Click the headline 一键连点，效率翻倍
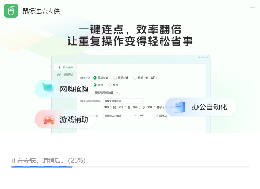260x189 pixels. 130,29
